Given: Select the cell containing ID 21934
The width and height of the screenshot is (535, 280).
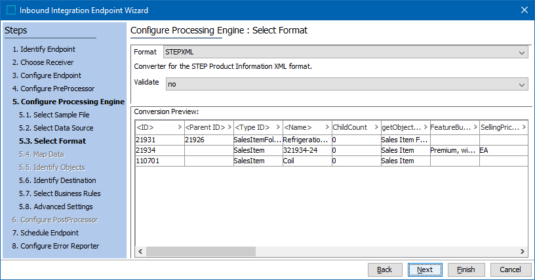Looking at the screenshot, I should (159, 150).
